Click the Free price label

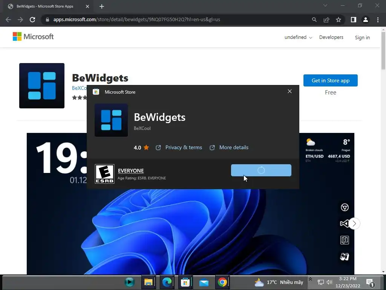330,93
